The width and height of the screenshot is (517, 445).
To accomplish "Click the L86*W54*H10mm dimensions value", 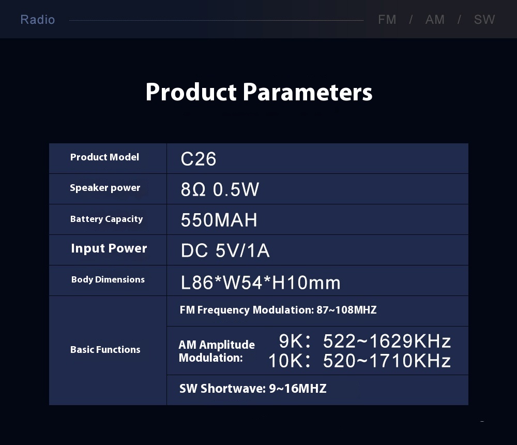I will point(261,283).
